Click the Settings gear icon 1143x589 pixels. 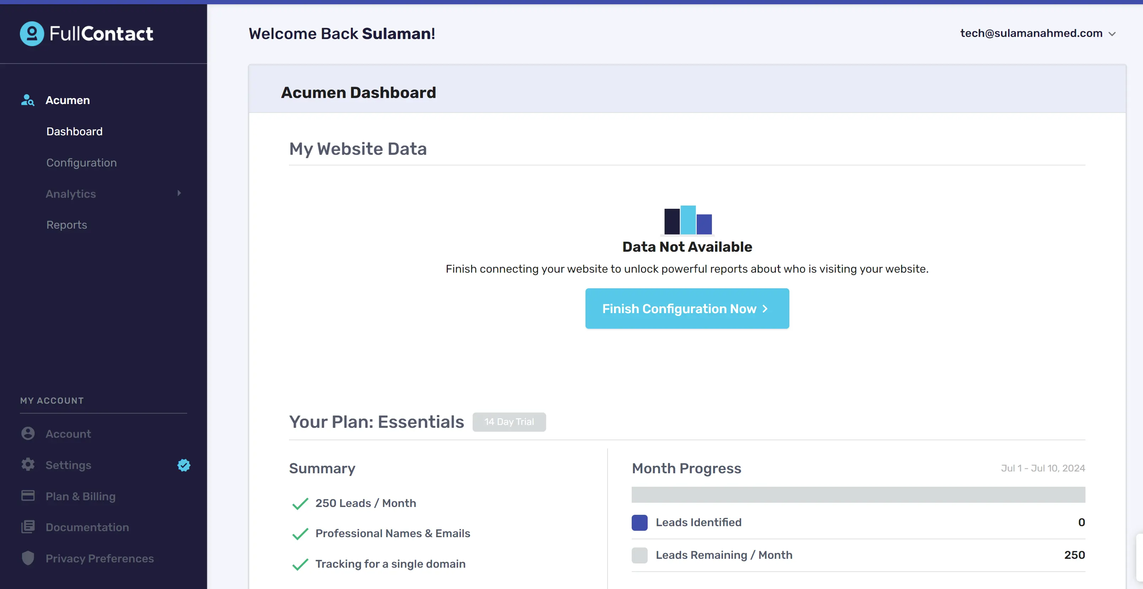click(x=28, y=464)
